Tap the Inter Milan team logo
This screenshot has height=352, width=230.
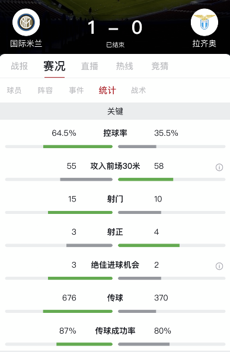point(26,23)
